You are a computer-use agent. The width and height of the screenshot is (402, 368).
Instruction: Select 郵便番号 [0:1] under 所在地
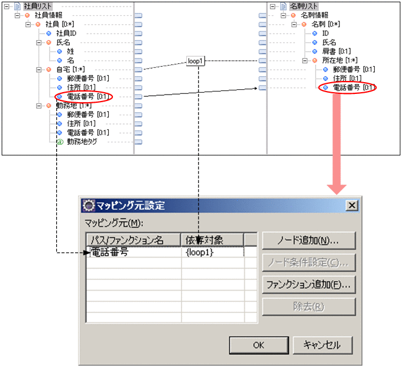(x=354, y=69)
